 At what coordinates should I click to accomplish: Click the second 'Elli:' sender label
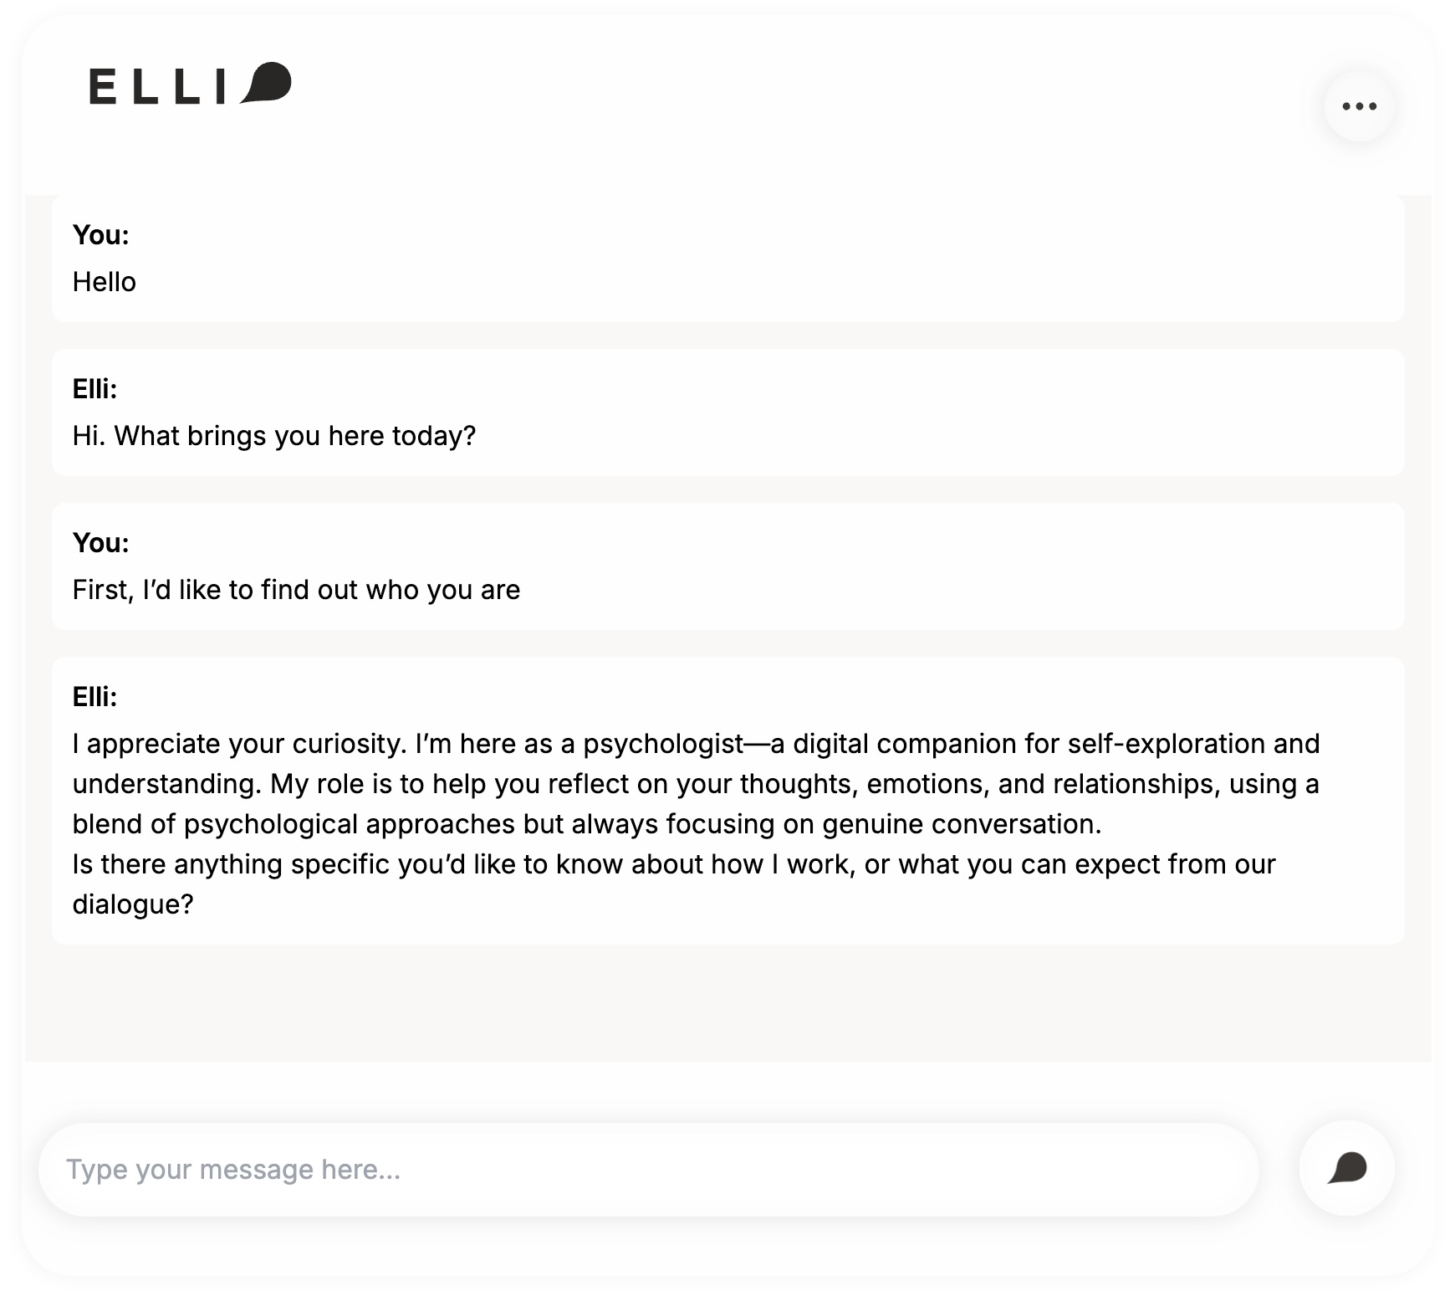(x=94, y=697)
